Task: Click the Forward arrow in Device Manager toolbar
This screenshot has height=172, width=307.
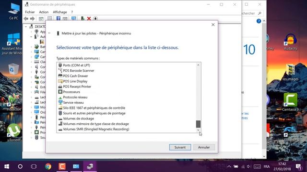Action: [32, 19]
